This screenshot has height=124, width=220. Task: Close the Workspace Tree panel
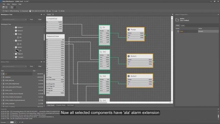tap(44, 14)
